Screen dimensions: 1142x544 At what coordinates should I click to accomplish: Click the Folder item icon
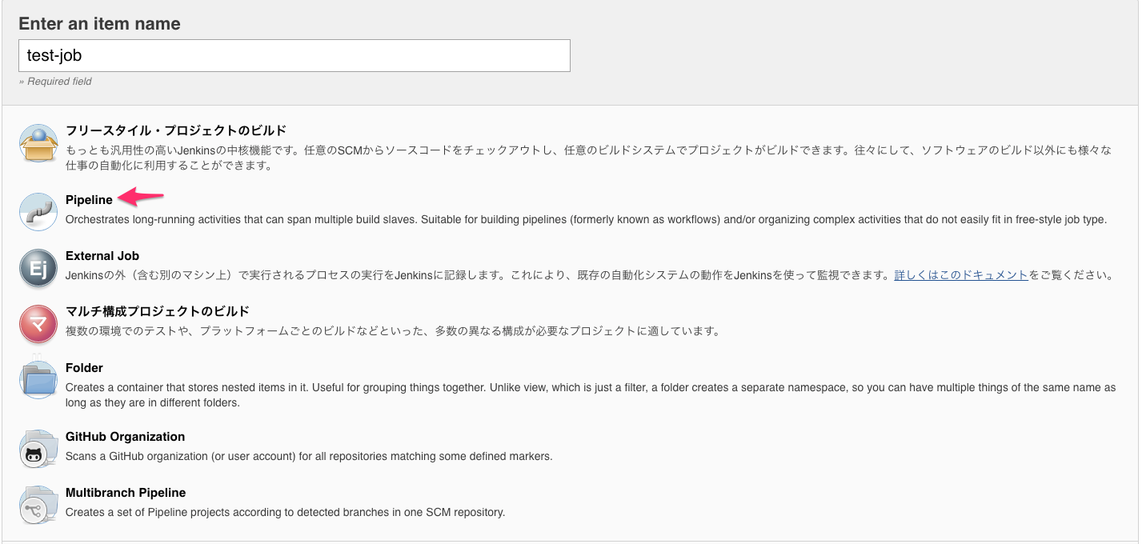38,380
